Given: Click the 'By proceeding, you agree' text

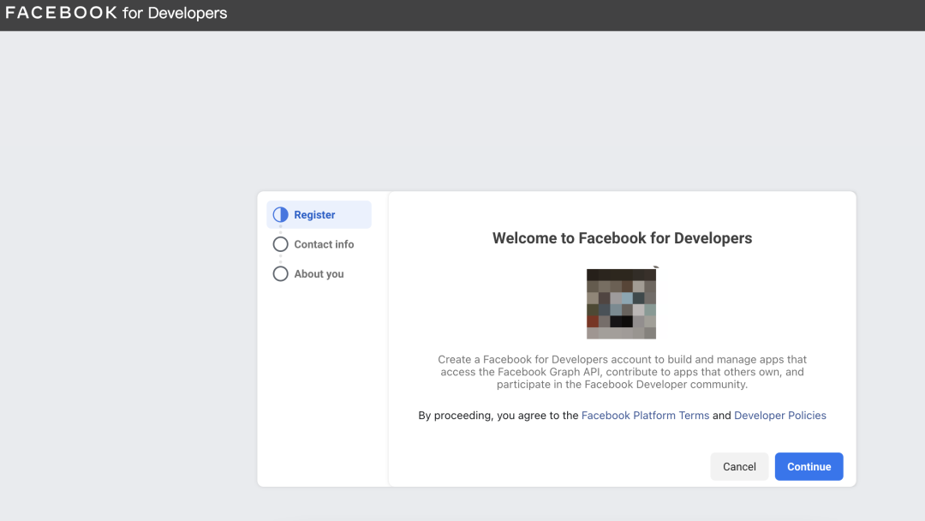Looking at the screenshot, I should tap(498, 416).
